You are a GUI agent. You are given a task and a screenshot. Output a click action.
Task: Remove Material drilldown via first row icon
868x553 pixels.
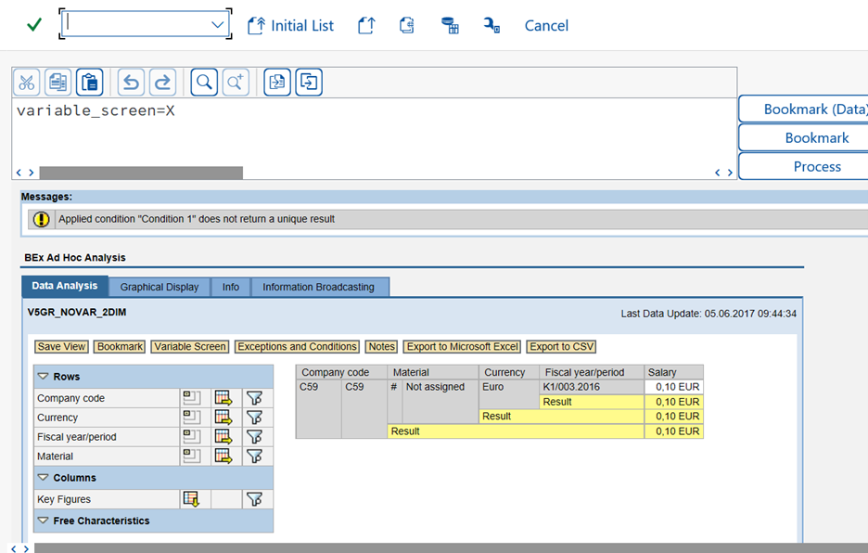point(192,456)
